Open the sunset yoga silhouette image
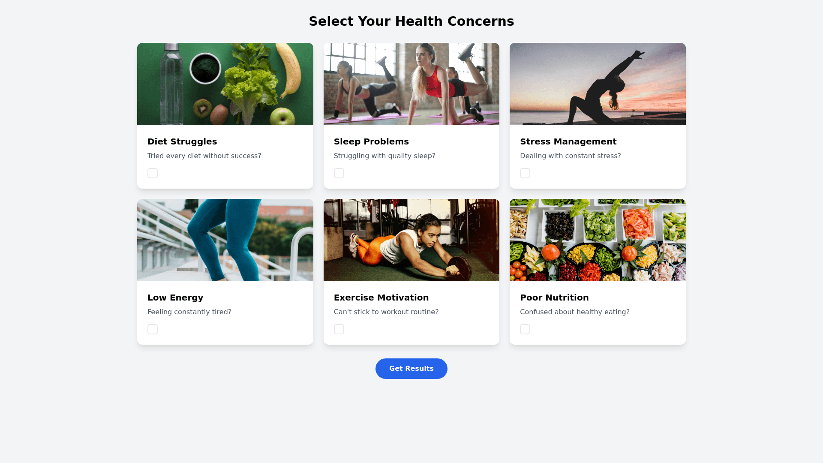The width and height of the screenshot is (823, 463). (x=598, y=84)
